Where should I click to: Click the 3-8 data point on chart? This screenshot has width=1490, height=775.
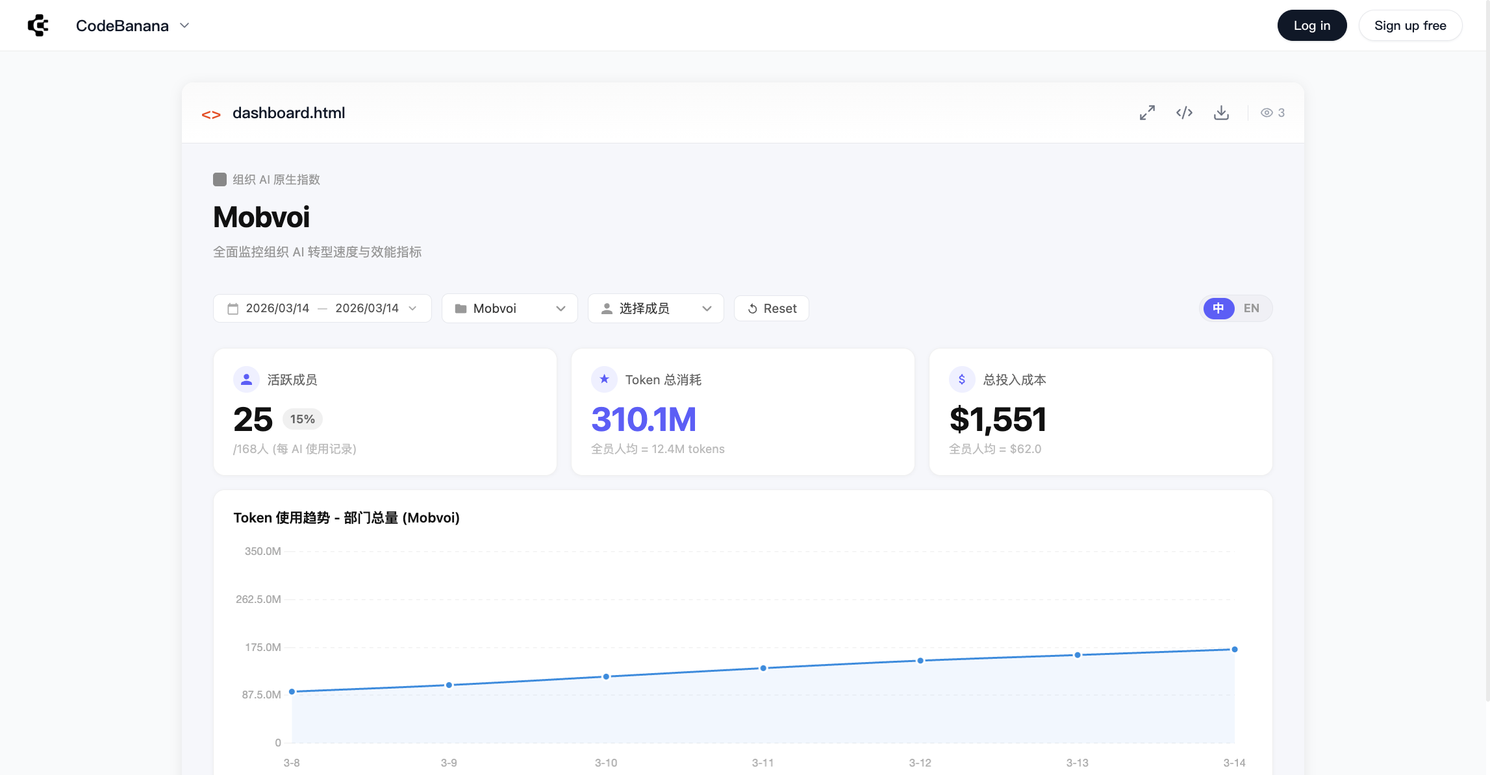tap(292, 691)
